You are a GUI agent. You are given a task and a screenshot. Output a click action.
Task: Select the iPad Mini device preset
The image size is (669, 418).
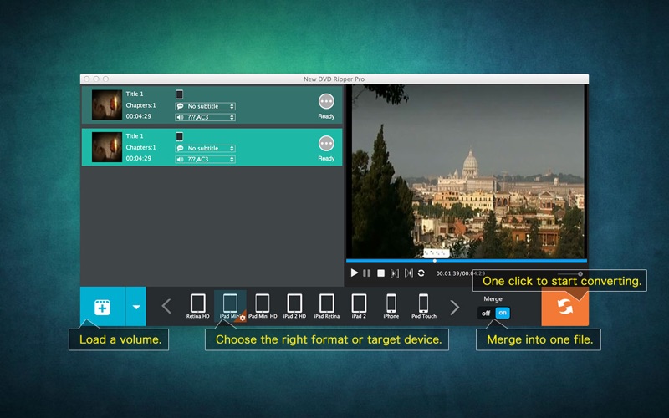click(x=230, y=305)
